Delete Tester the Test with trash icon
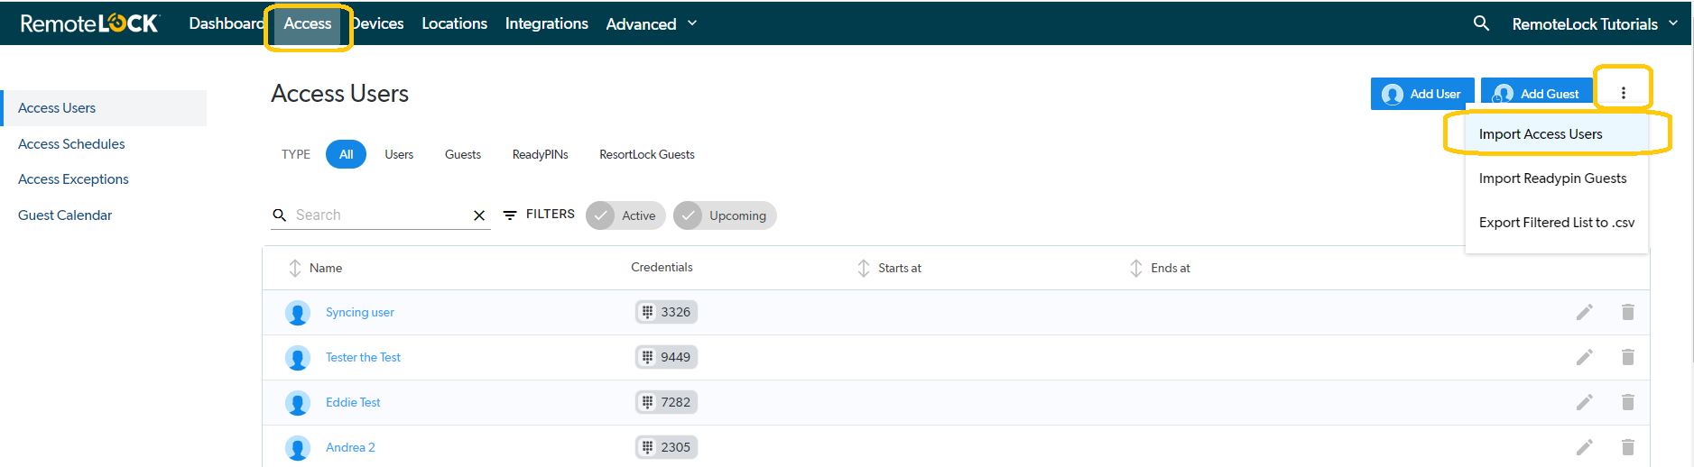 [x=1627, y=357]
